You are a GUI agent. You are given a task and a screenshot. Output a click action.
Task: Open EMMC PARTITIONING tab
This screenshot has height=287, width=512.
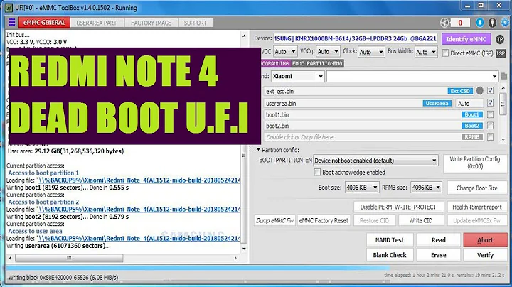pyautogui.click(x=317, y=63)
